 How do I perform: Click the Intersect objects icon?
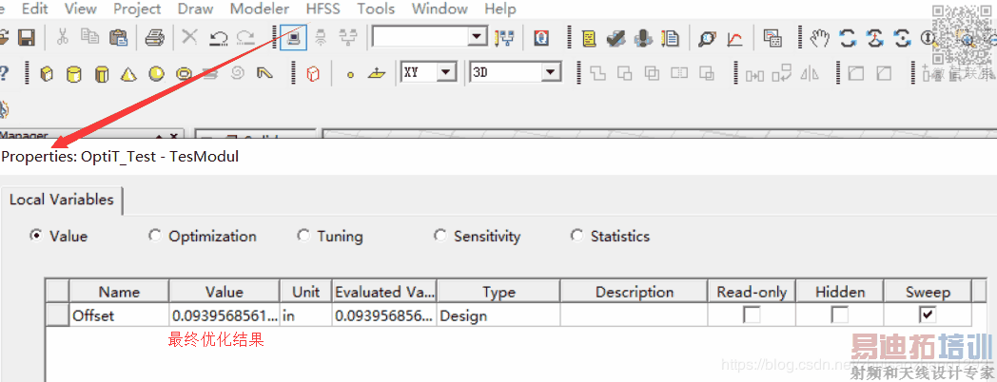point(653,74)
